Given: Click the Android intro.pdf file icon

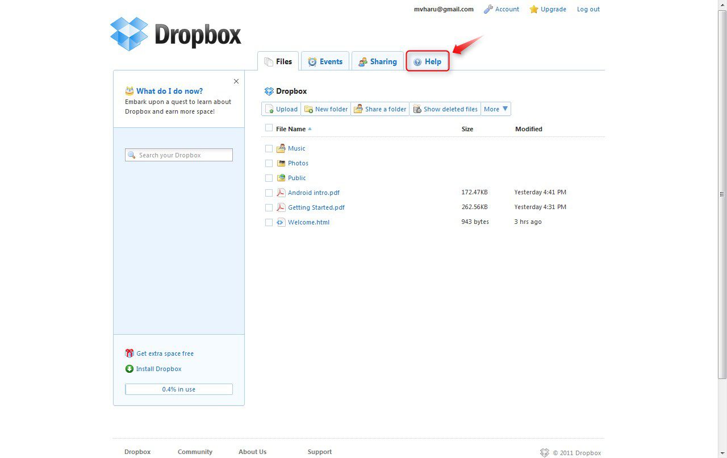Looking at the screenshot, I should click(x=281, y=193).
